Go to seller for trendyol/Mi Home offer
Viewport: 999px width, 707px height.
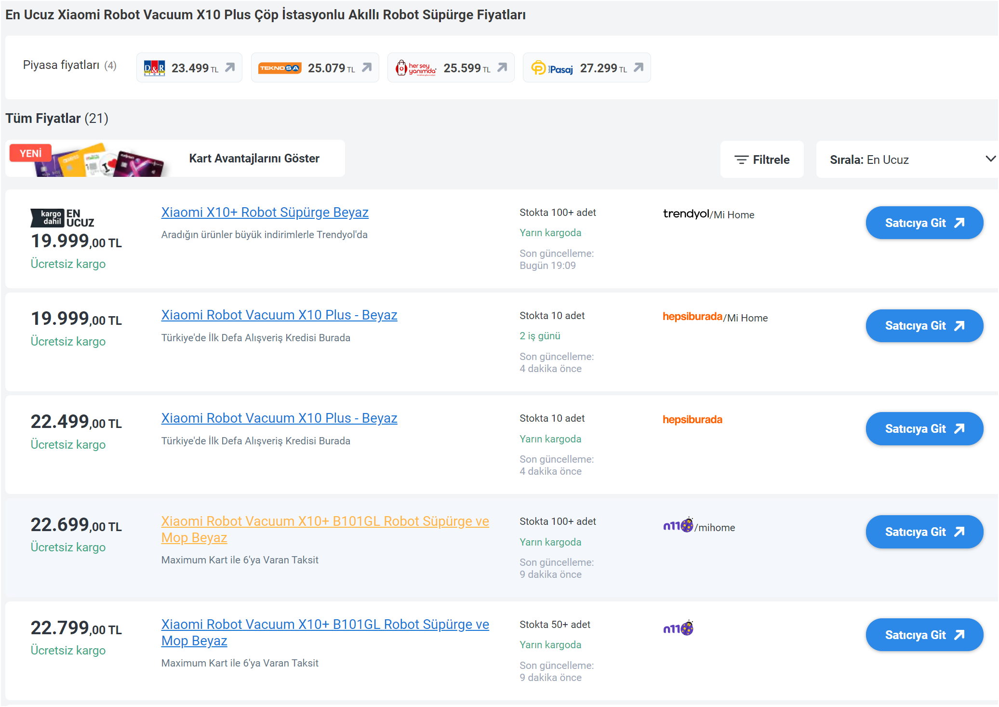coord(924,223)
